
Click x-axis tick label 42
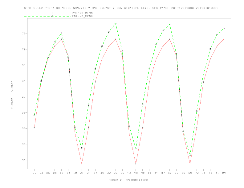[129, 173]
